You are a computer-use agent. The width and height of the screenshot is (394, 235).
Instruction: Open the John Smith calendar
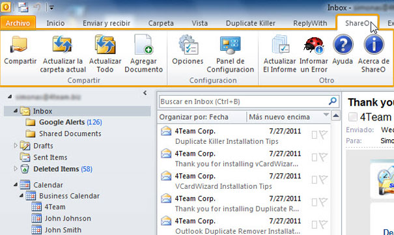pos(63,230)
